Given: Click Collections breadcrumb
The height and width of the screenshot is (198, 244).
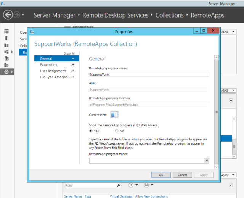Looking at the screenshot, I should tap(169, 15).
